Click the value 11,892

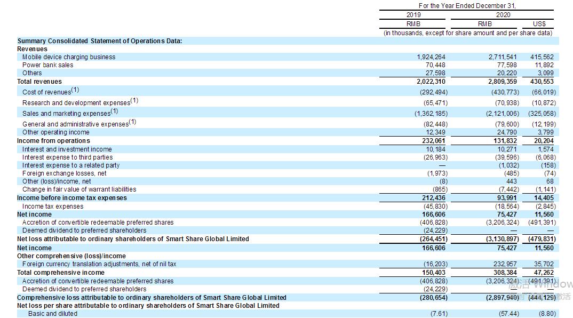point(544,65)
